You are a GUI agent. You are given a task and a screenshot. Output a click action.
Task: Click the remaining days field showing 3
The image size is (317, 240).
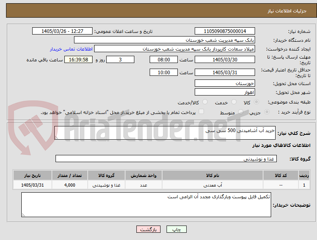[120, 60]
